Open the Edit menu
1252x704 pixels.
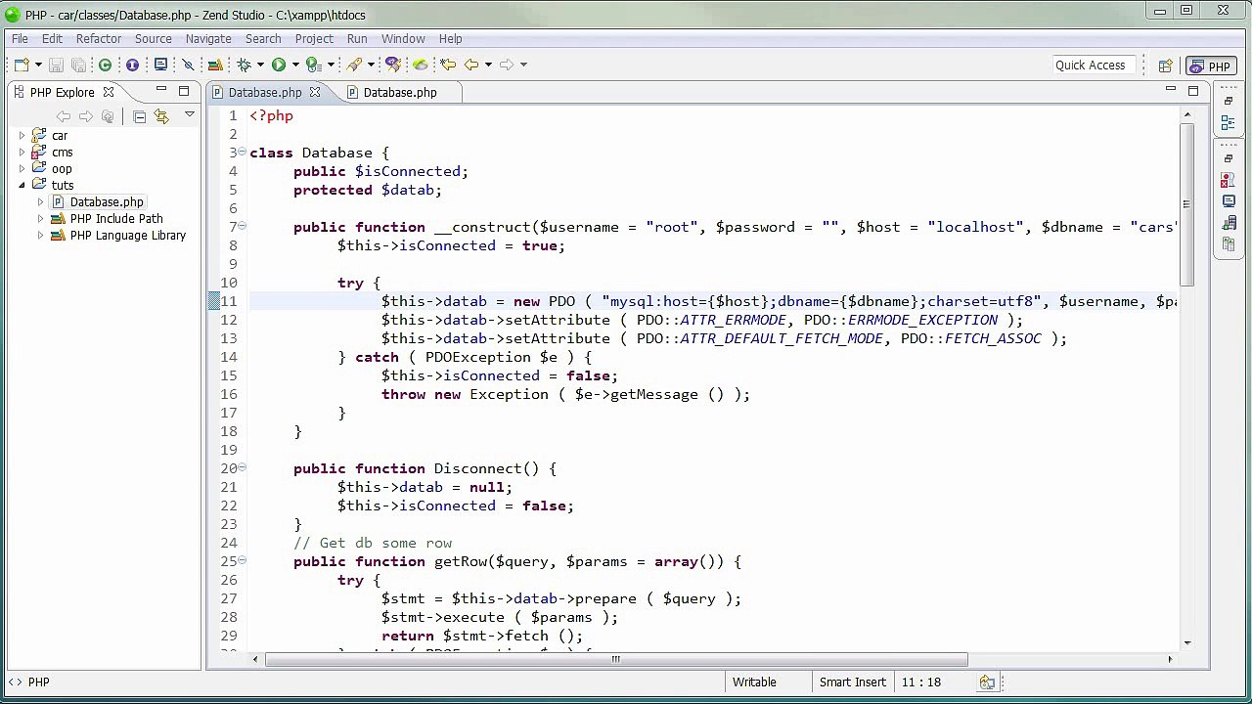pyautogui.click(x=52, y=39)
